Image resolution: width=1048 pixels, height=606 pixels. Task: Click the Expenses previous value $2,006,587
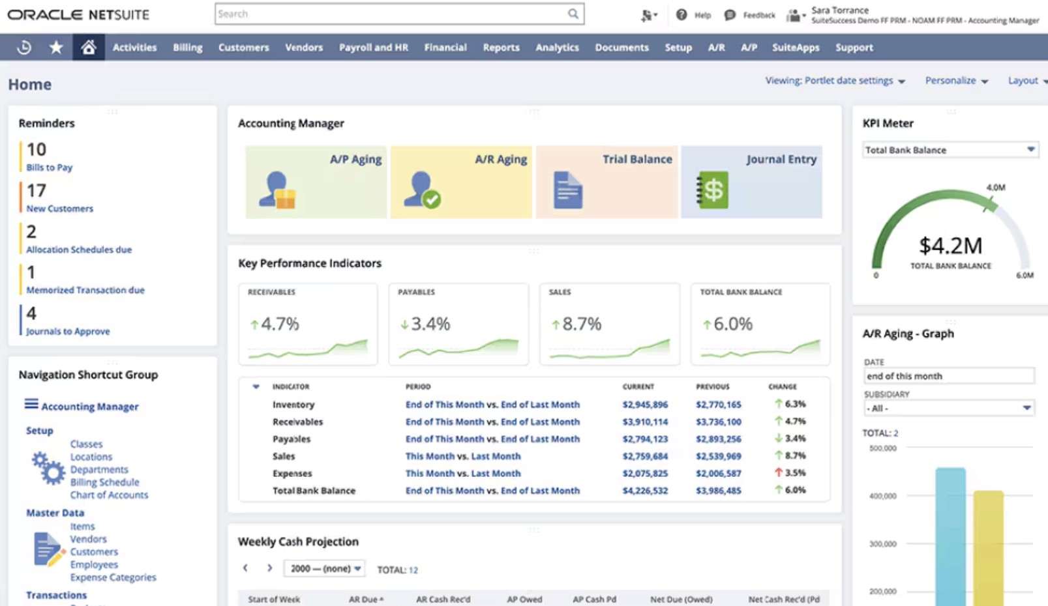[718, 474]
